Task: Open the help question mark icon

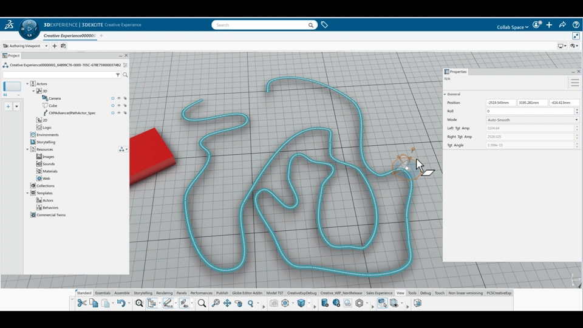Action: click(576, 24)
